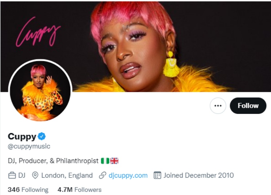Click the Cuppy display name
This screenshot has height=195, width=271.
(22, 136)
